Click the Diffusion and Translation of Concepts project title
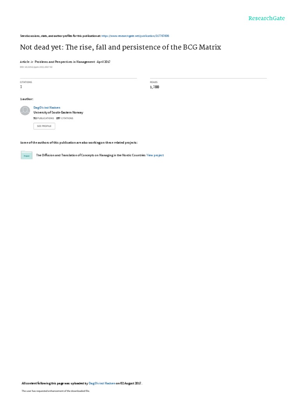This screenshot has height=400, width=300. tap(91, 155)
